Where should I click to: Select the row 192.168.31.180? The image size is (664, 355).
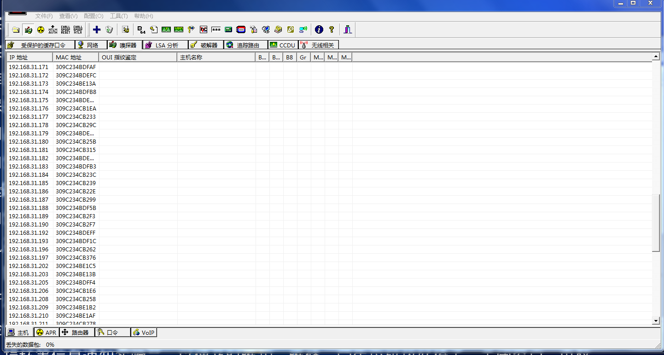coord(329,142)
